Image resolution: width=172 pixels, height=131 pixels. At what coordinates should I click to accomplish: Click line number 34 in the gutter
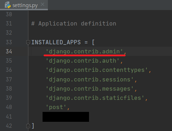pyautogui.click(x=9, y=52)
